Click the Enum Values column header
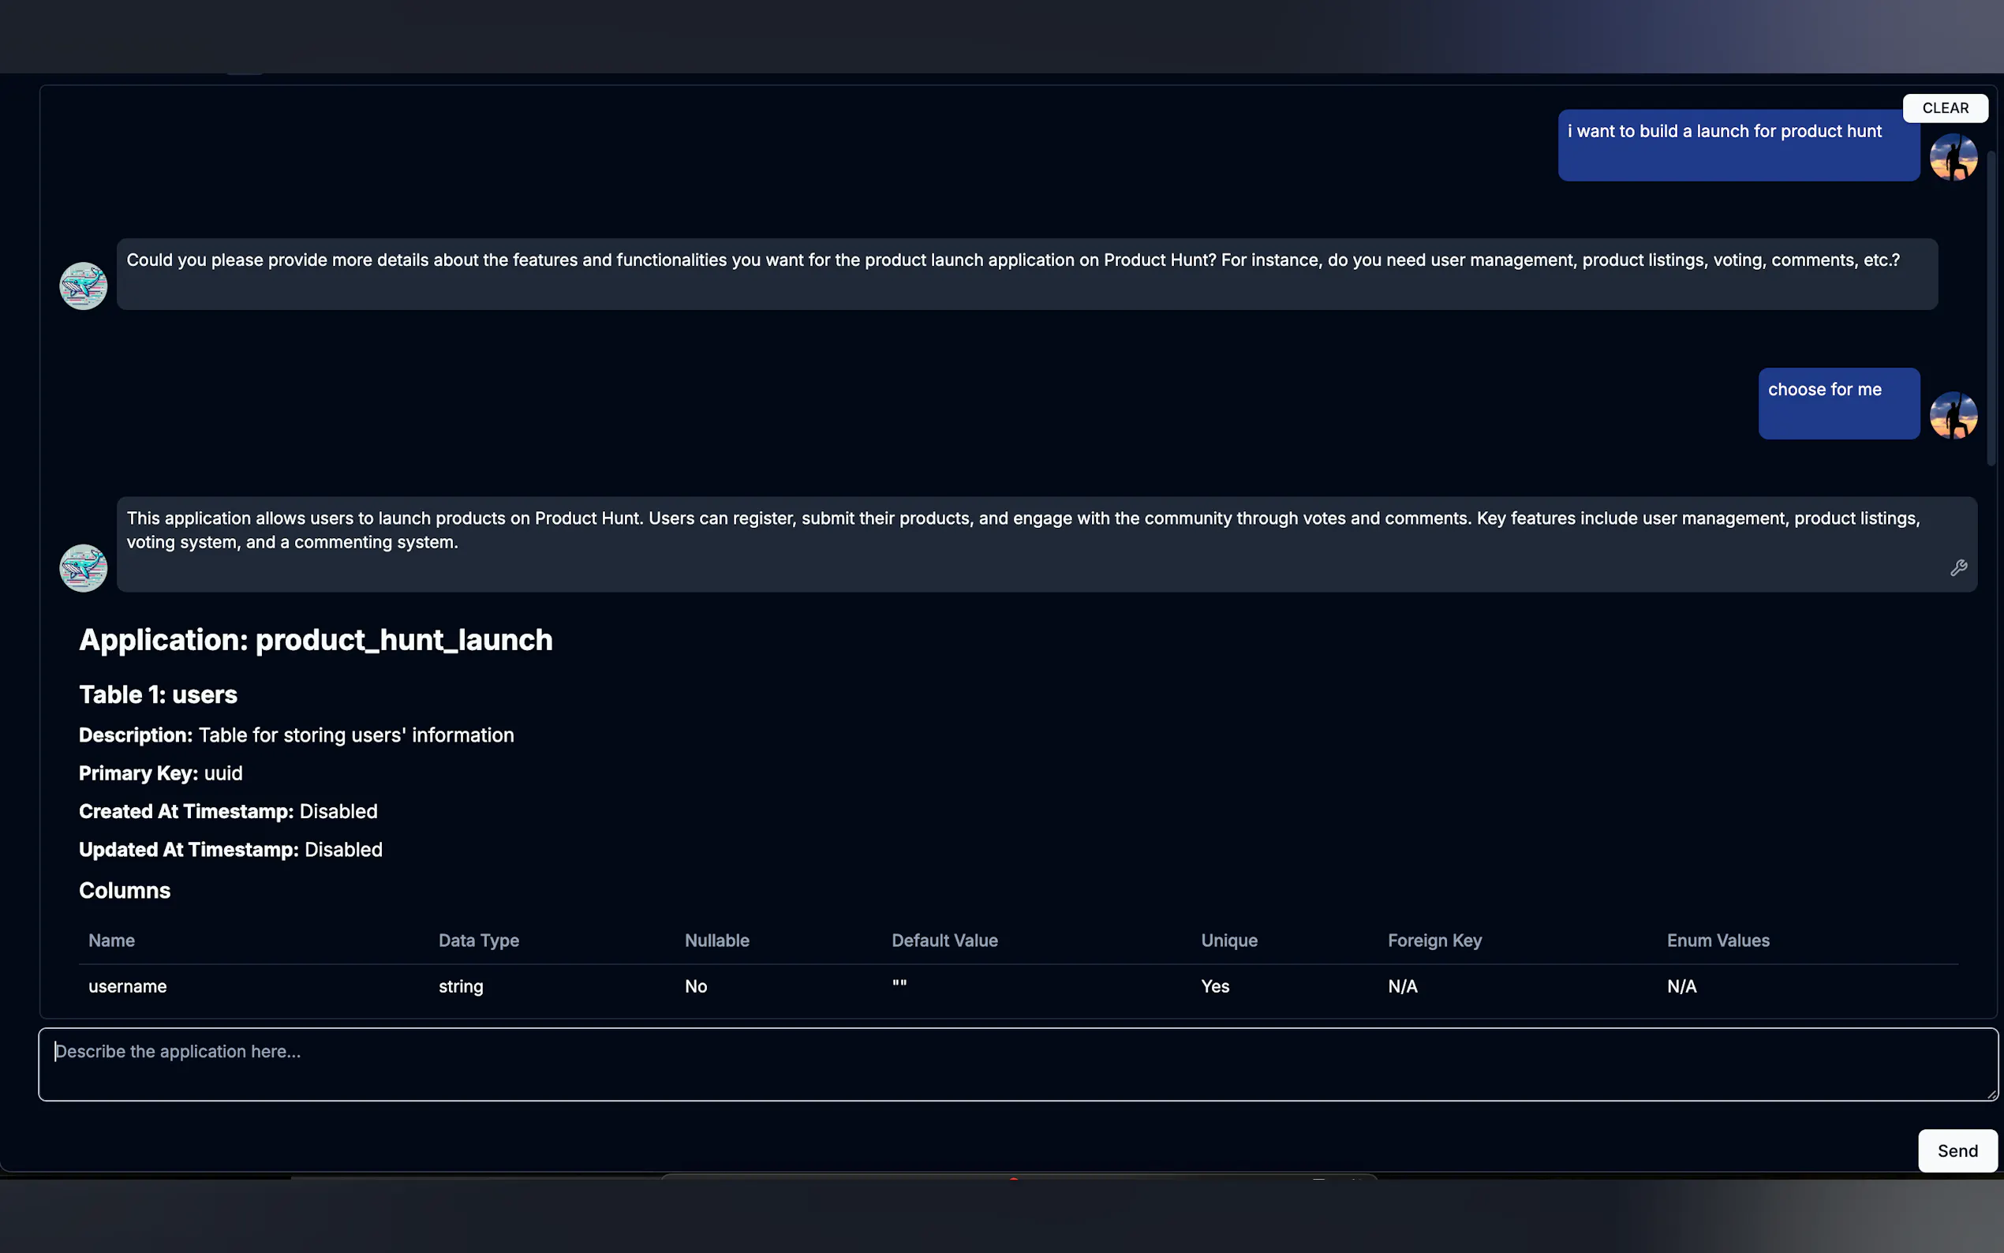Viewport: 2004px width, 1253px height. tap(1718, 941)
